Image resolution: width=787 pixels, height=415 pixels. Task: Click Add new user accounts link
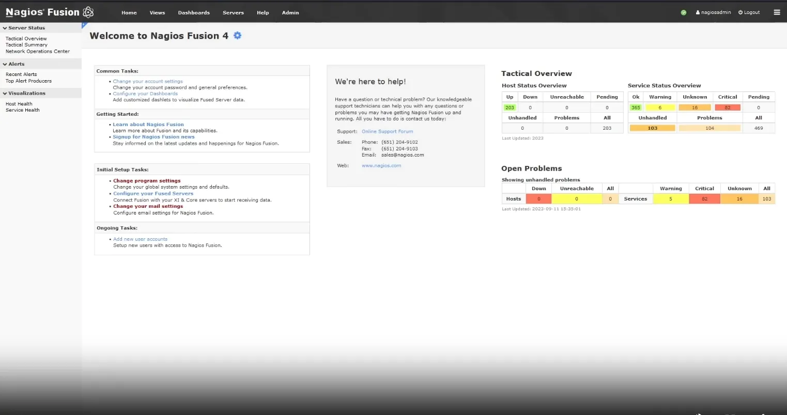[140, 239]
